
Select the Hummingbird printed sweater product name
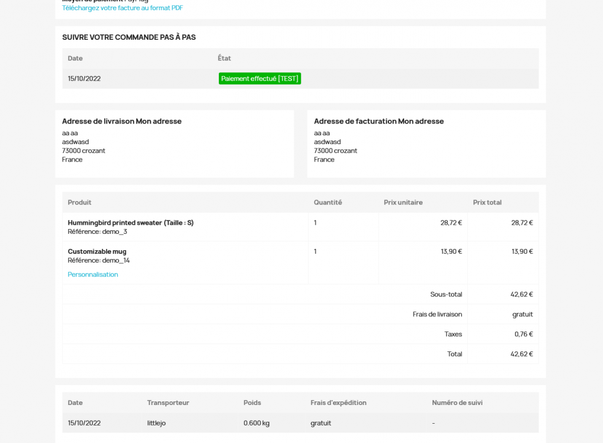click(x=131, y=222)
